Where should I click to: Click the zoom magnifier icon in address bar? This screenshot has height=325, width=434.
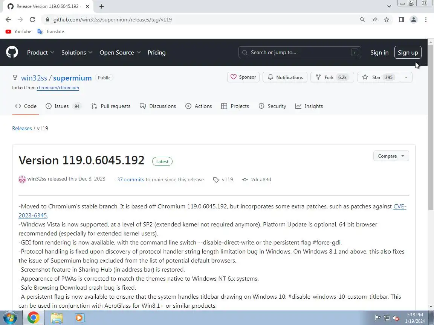[362, 20]
